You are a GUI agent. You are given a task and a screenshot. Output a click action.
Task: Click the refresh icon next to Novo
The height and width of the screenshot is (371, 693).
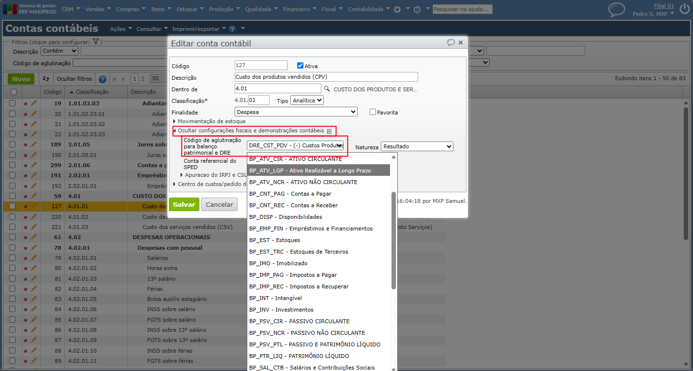46,79
